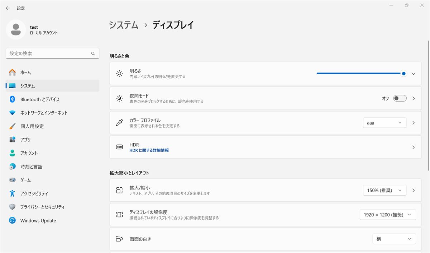Select ホーム in the sidebar

tap(25, 72)
